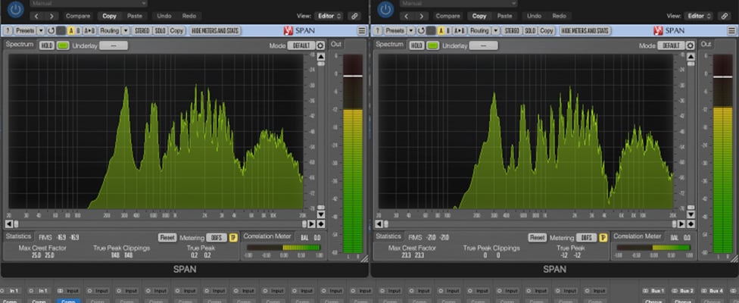The height and width of the screenshot is (303, 739).
Task: Click down arrow of left spectrum vertical range
Action: pos(321,215)
